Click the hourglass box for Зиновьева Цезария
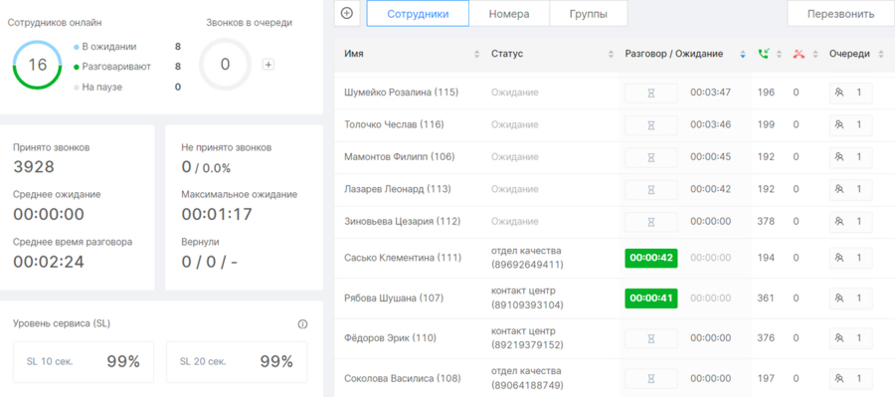The image size is (895, 397). [651, 222]
